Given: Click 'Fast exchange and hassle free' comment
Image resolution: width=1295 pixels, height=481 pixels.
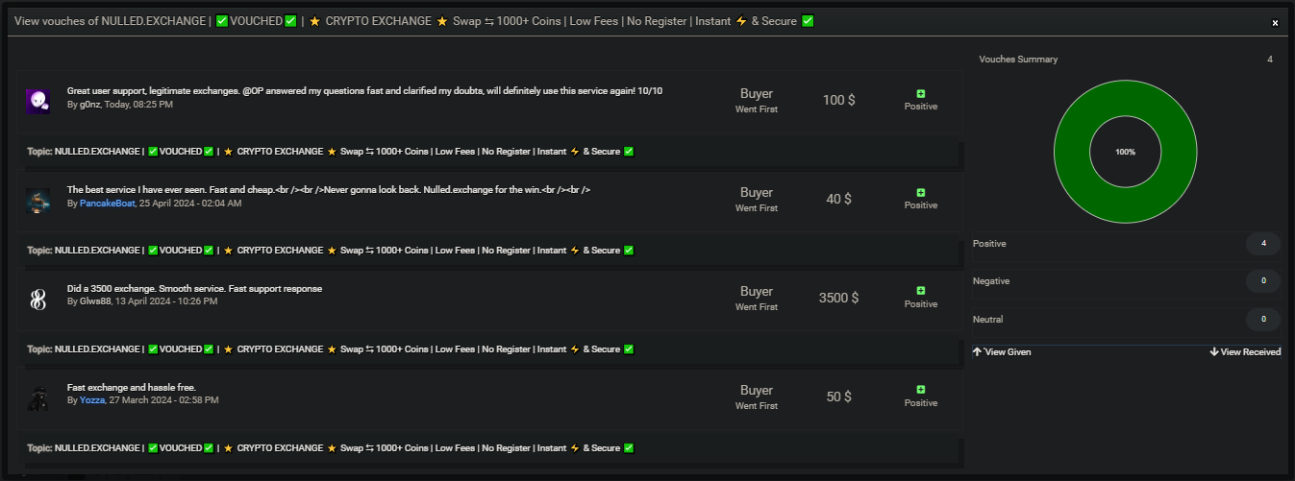Looking at the screenshot, I should click(x=132, y=388).
